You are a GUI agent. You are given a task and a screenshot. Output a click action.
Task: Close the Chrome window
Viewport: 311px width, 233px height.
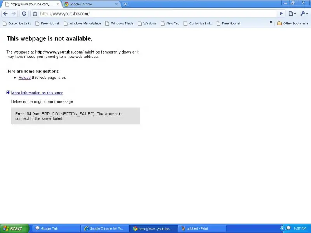coord(303,3)
